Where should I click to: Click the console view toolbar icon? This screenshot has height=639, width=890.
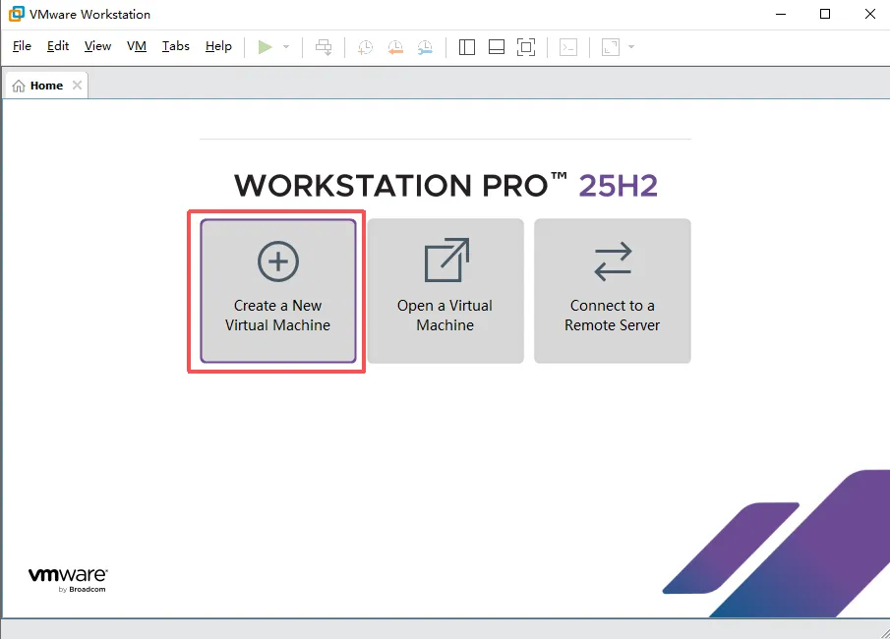click(x=568, y=47)
